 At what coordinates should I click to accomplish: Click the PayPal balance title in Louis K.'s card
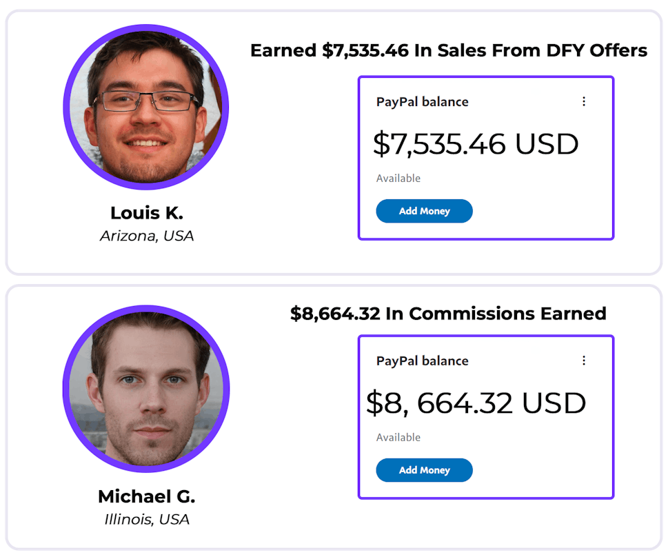(x=422, y=102)
